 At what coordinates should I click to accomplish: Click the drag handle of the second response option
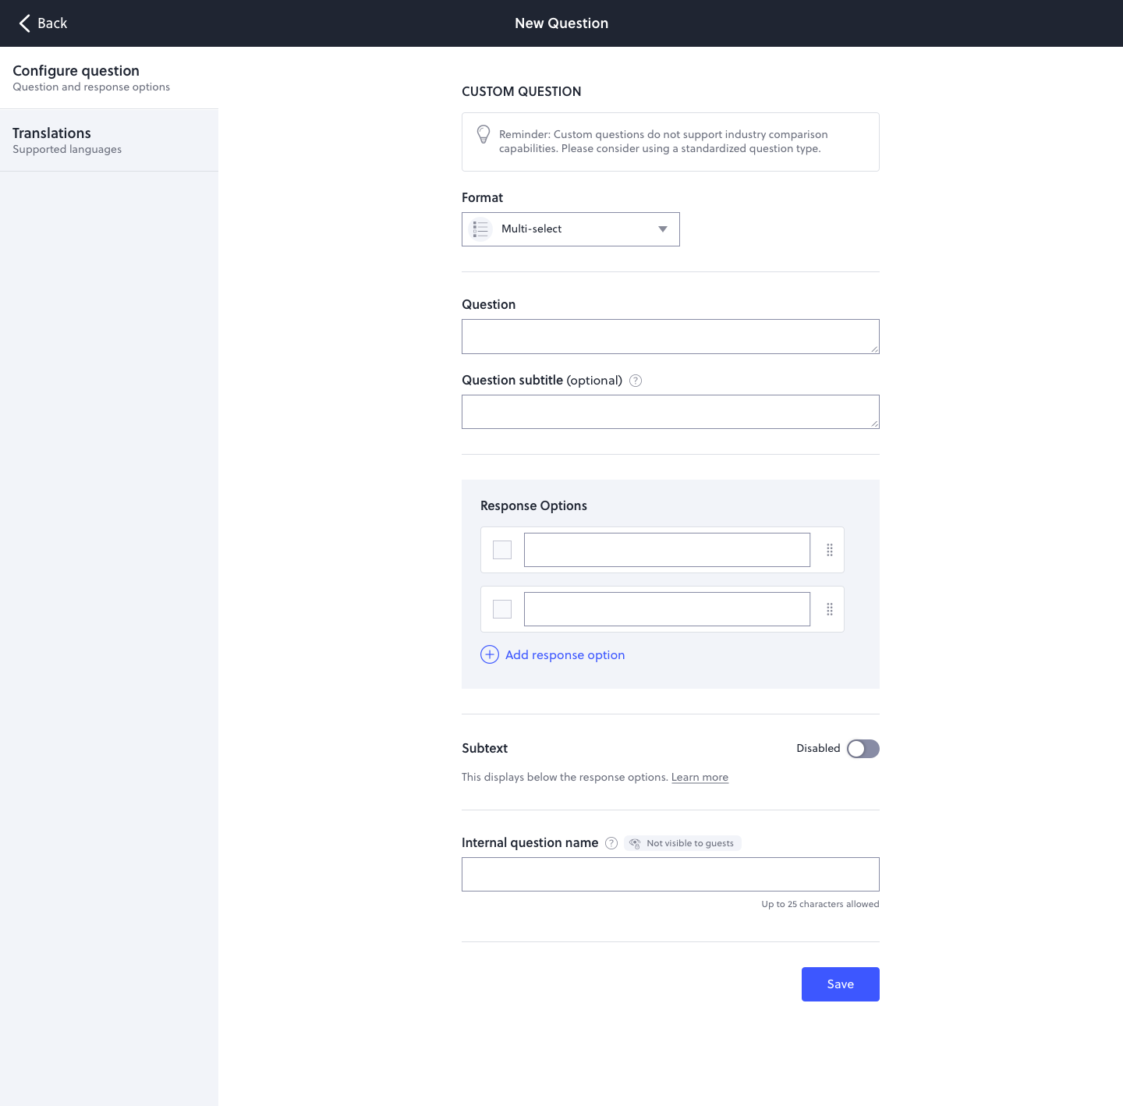(x=830, y=609)
